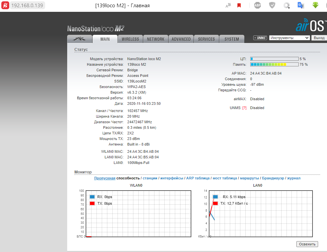
Task: Click the Память usage progress bar
Action: (x=274, y=64)
